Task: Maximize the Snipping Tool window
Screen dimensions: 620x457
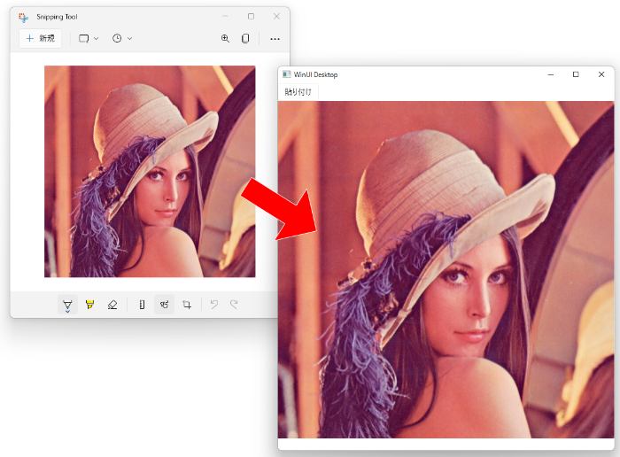Action: (x=251, y=16)
